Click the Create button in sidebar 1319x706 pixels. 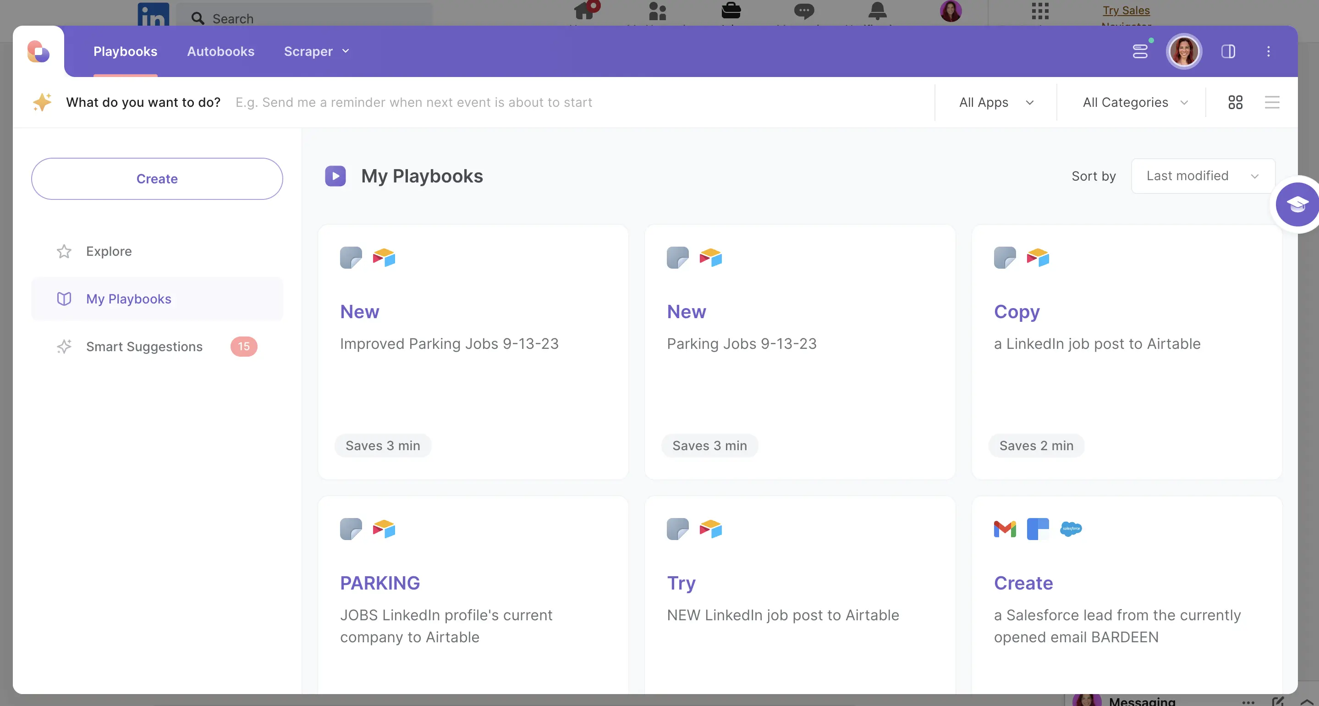(157, 179)
